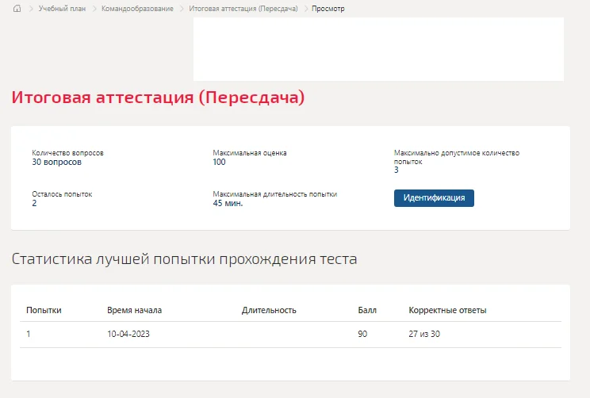Select the start date 10-04-2023 cell

(128, 334)
